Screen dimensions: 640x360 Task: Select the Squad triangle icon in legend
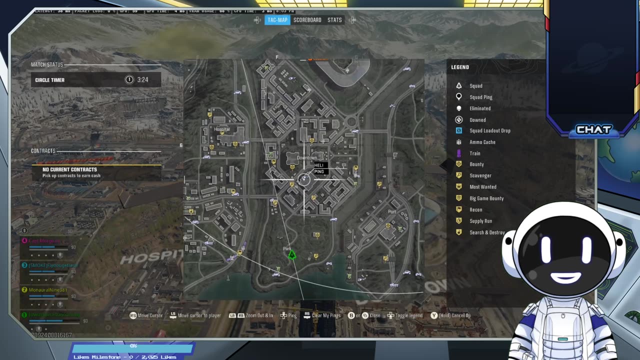pyautogui.click(x=458, y=86)
